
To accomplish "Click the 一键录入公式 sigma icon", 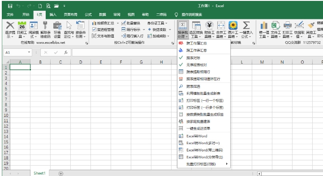I will (246, 26).
